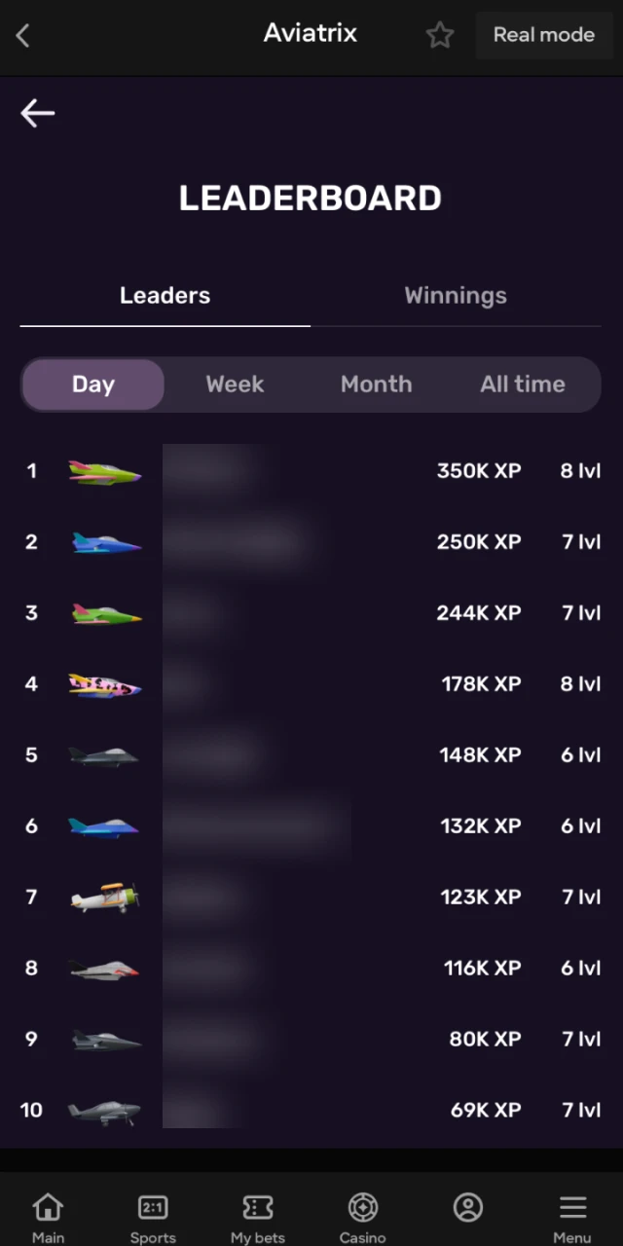Select the rank 4 pink plane thumbnail
The width and height of the screenshot is (623, 1246).
point(105,683)
